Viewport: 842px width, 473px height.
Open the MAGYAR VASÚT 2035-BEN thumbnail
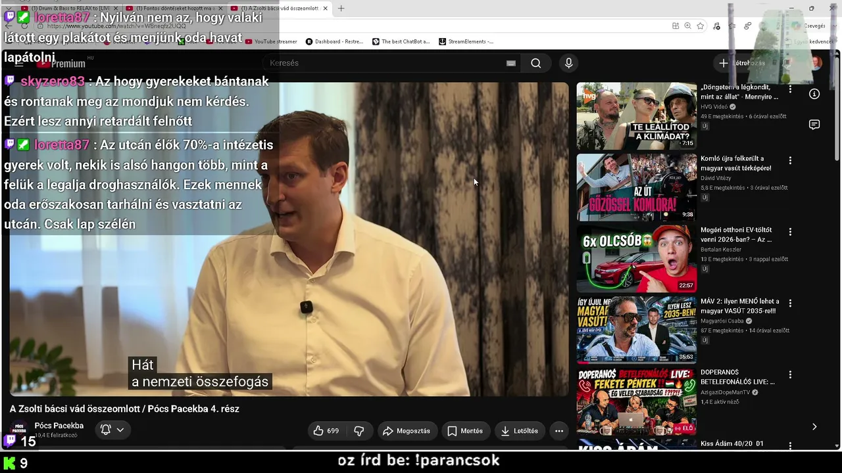[637, 330]
